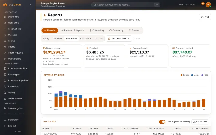Sort by the FEES column

coord(110,128)
